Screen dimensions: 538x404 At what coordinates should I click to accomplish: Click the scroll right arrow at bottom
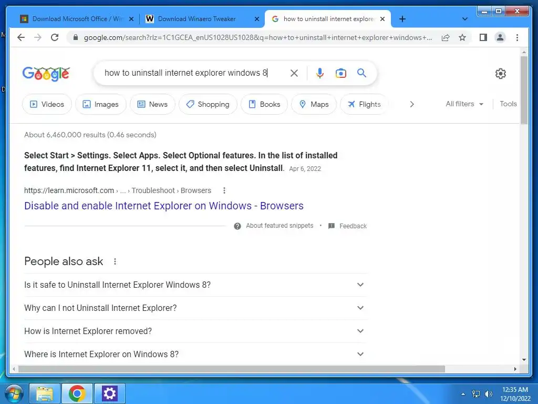(515, 369)
